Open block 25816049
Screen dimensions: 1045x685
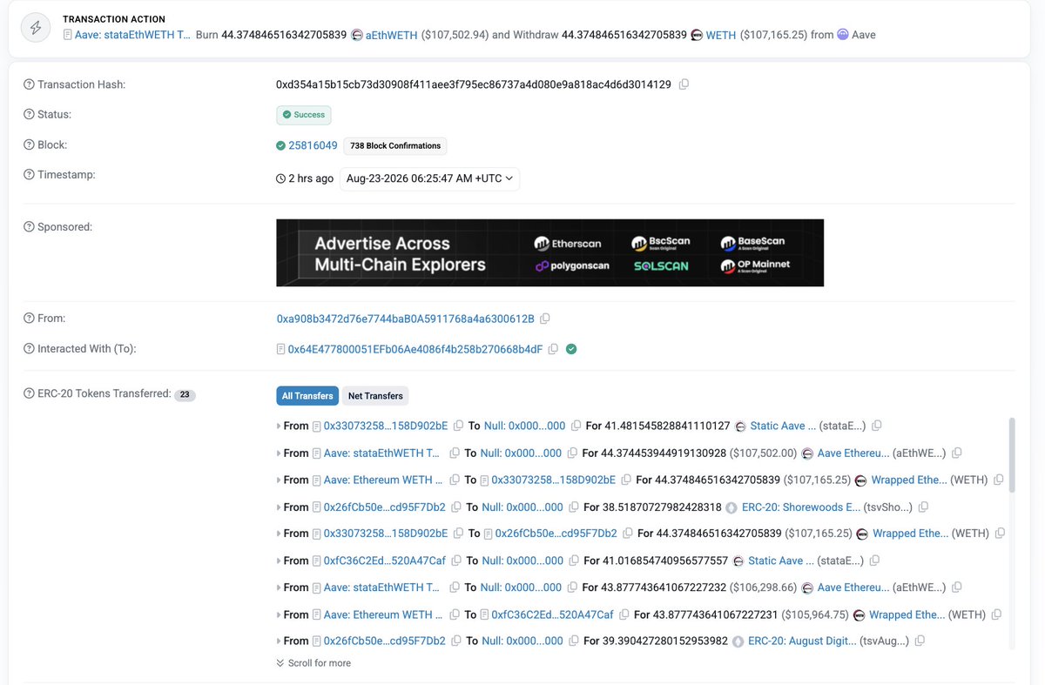[313, 145]
